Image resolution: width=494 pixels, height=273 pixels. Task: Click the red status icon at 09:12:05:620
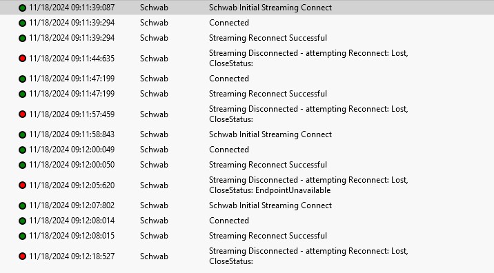tap(22, 185)
